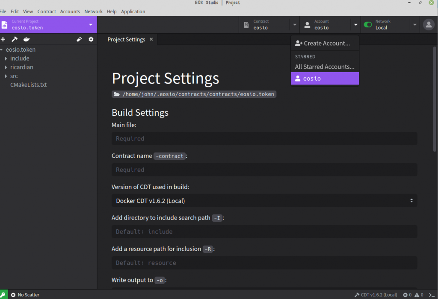Click the hammer build icon
This screenshot has height=299, width=438.
(x=14, y=39)
